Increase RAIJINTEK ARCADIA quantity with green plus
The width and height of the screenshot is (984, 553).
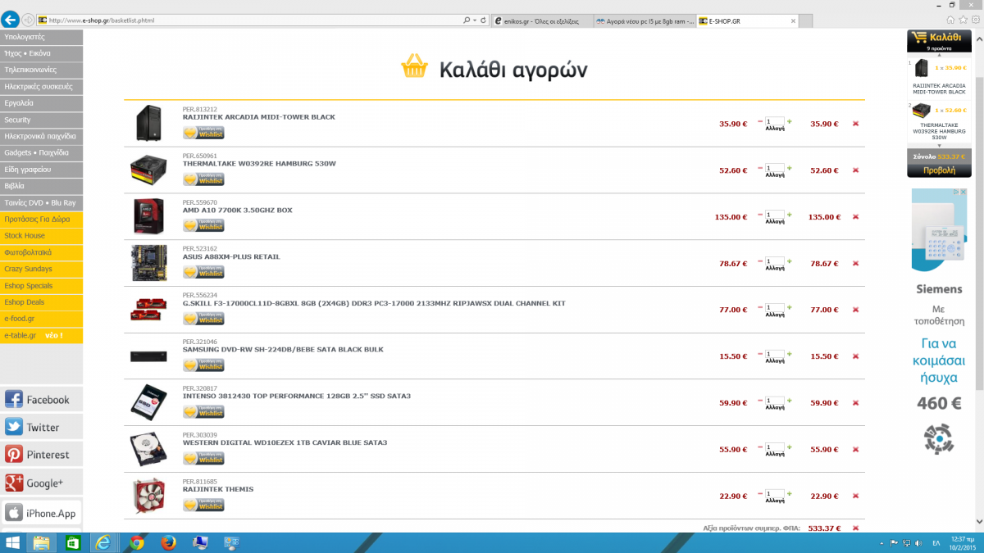(790, 121)
